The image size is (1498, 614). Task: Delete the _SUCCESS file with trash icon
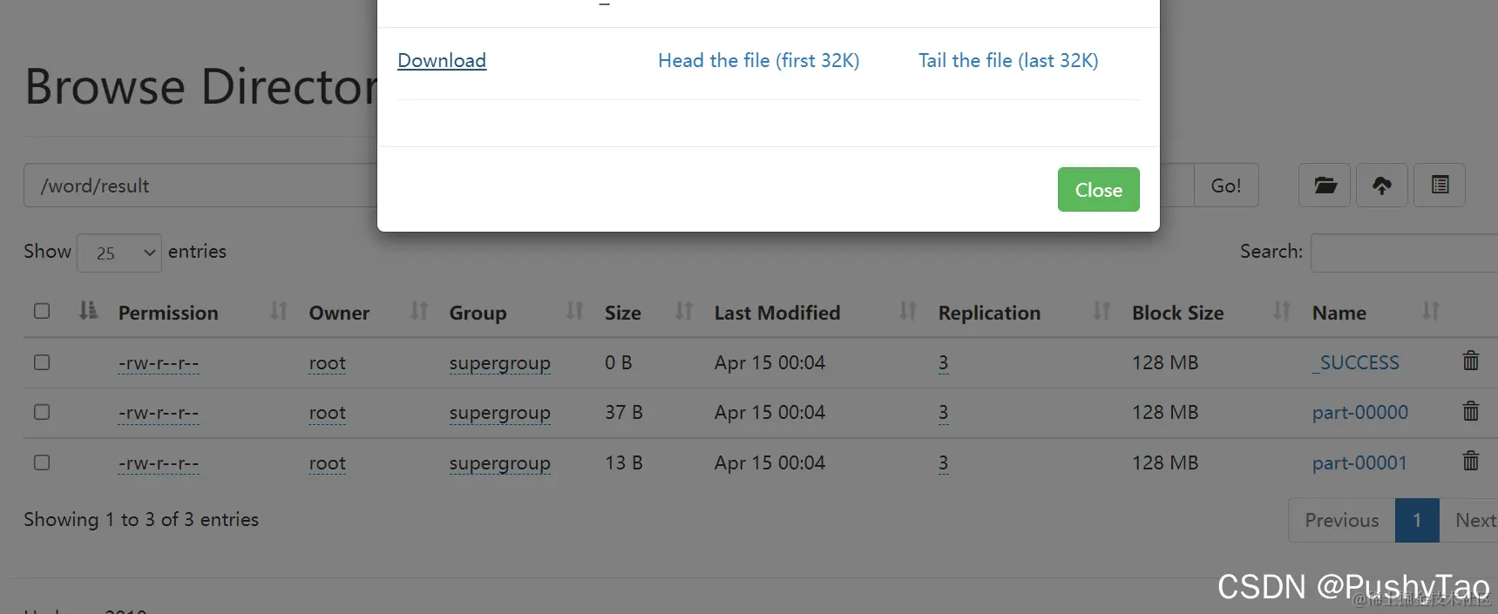(x=1471, y=361)
